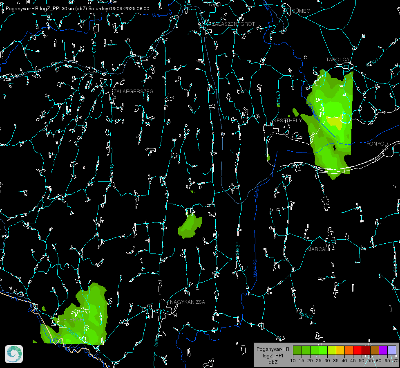Click the road number 07404 label
Viewport: 400px width, 368px height.
94,46
